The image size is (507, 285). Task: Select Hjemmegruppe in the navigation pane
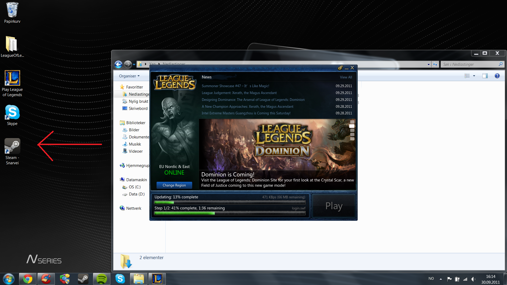[134, 165]
